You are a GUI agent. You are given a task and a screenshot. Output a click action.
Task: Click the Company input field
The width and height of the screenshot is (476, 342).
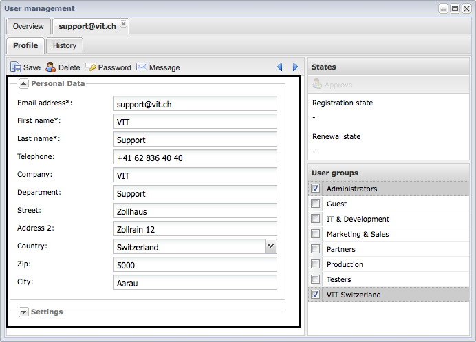coord(195,175)
